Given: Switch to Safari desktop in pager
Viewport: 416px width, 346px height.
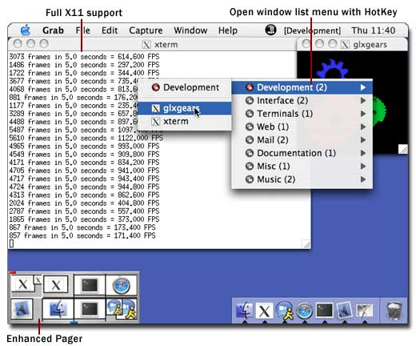Looking at the screenshot, I should pos(122,285).
